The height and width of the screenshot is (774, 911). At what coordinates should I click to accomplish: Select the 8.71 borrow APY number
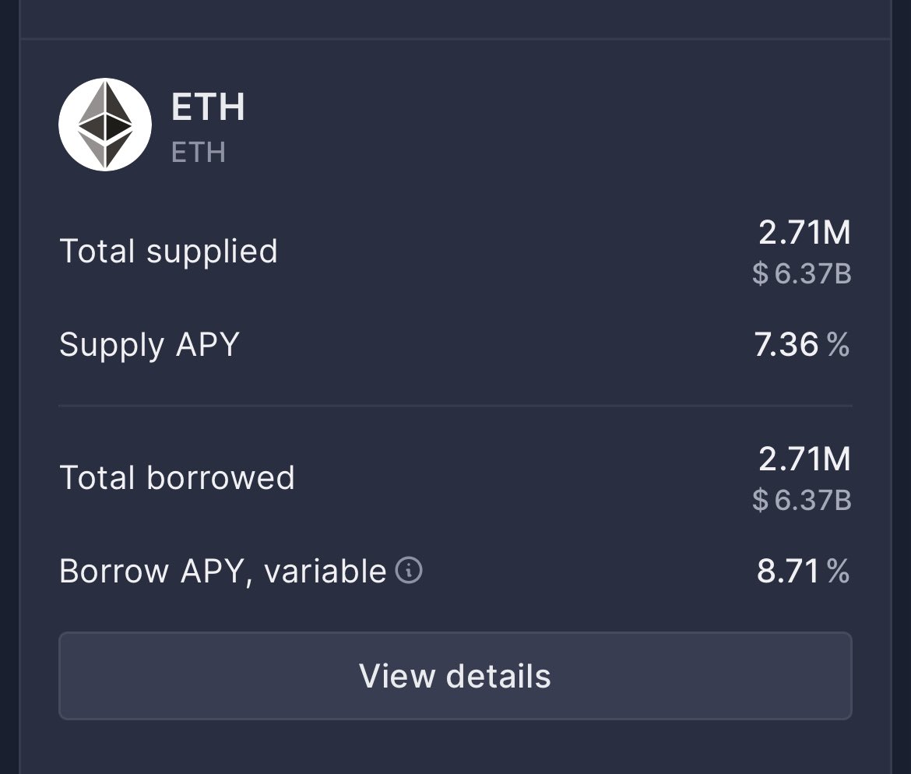(x=788, y=572)
